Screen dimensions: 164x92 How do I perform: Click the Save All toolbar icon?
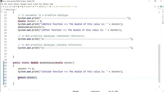pos(7,7)
